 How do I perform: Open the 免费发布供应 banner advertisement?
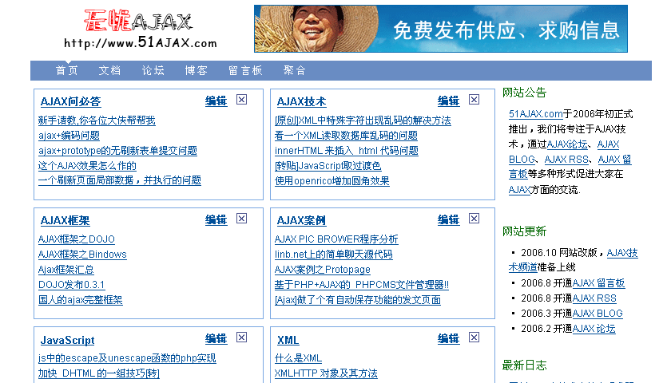pos(440,30)
